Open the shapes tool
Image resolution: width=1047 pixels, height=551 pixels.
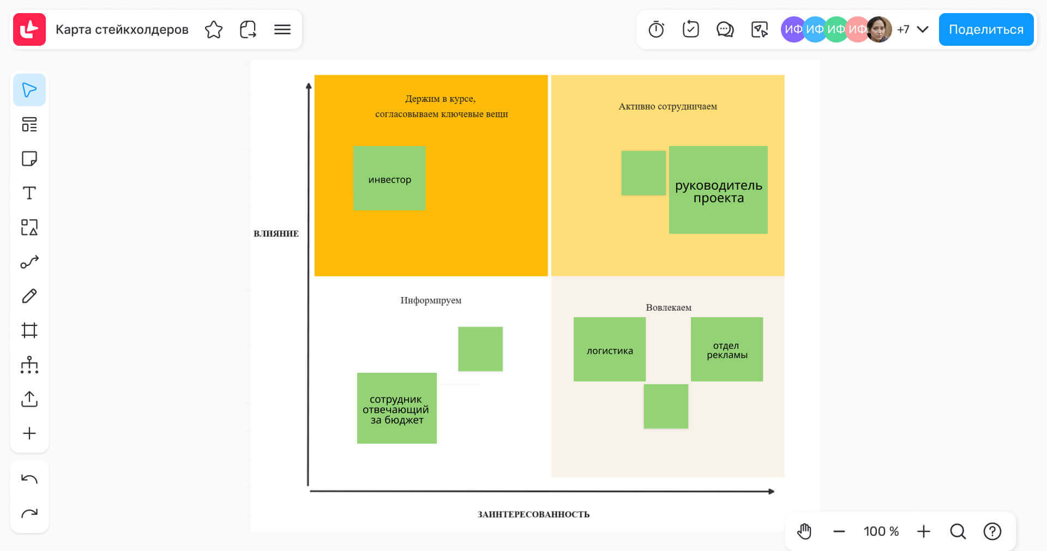29,227
